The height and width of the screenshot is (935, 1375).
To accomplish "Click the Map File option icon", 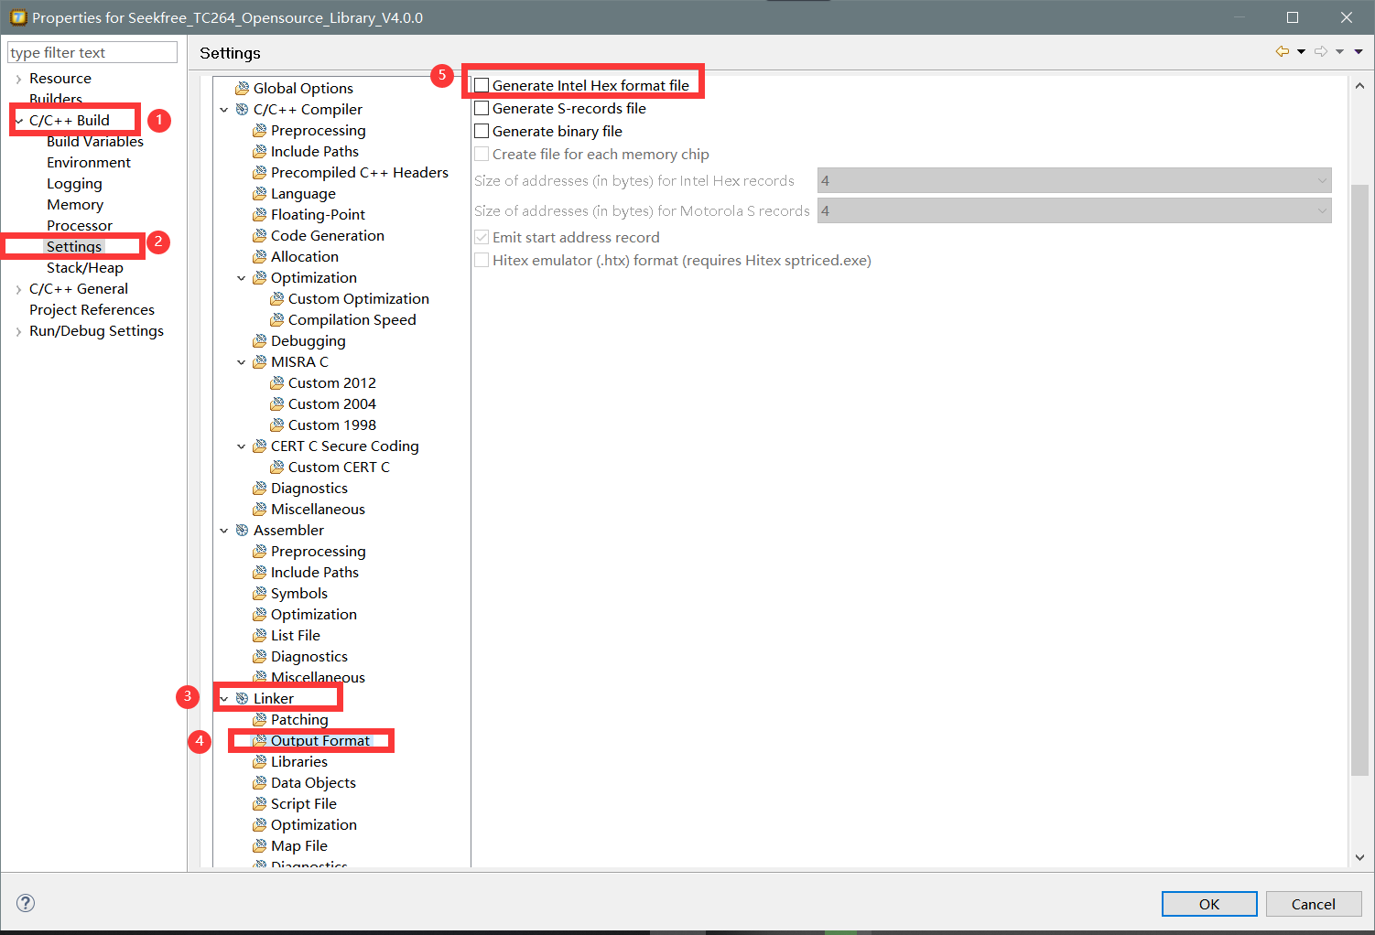I will tap(259, 846).
